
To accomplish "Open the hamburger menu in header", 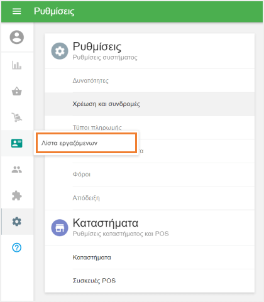I will (17, 11).
